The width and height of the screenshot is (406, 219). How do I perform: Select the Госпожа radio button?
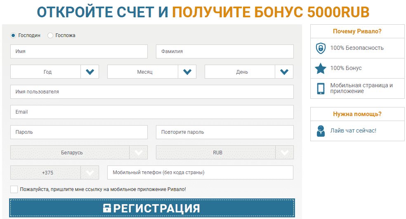50,35
